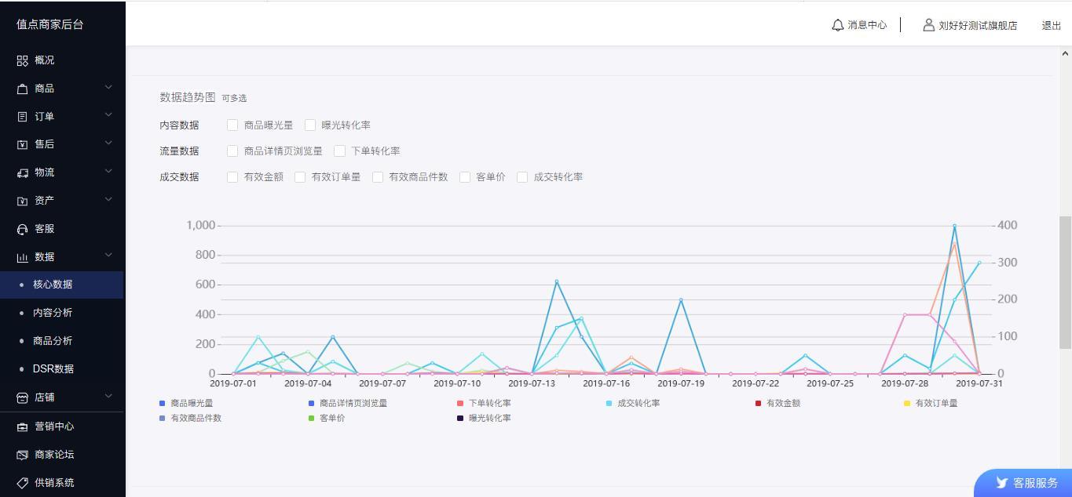Click the 订单 order list icon
The height and width of the screenshot is (497, 1072).
(22, 117)
